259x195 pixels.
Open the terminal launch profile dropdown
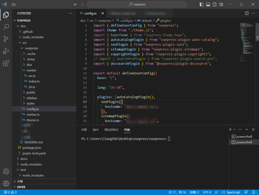(234, 129)
